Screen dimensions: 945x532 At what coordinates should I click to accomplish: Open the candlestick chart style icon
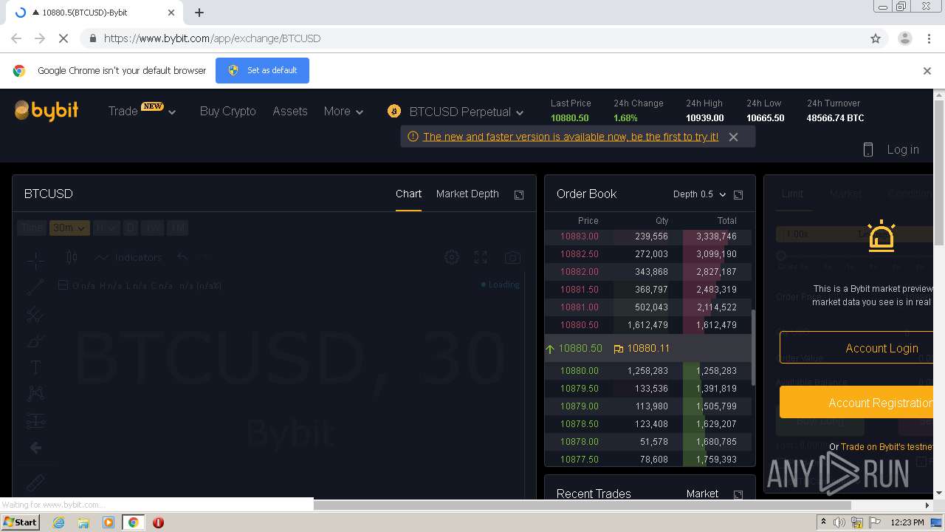(x=72, y=257)
